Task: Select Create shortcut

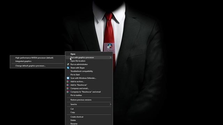Action: click(89, 117)
